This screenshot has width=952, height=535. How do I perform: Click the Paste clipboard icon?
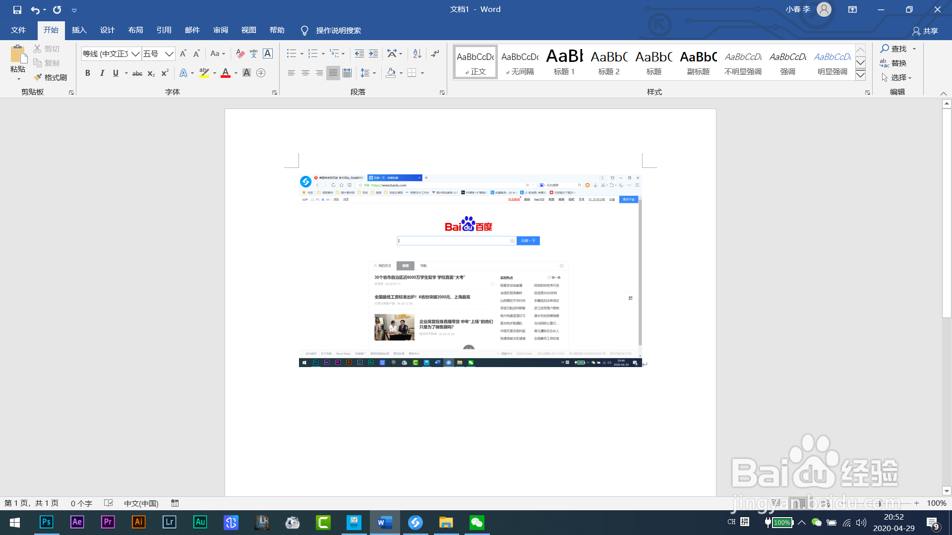pos(18,54)
